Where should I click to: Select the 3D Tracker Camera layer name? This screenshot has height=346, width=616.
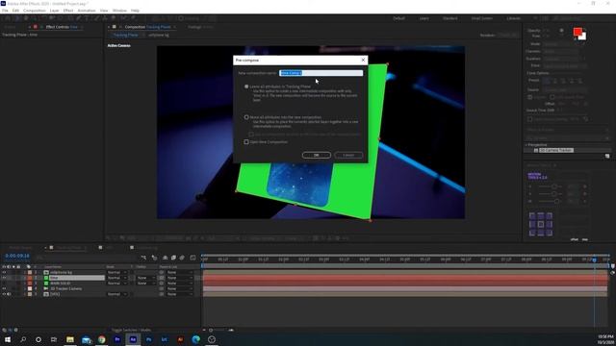[66, 288]
